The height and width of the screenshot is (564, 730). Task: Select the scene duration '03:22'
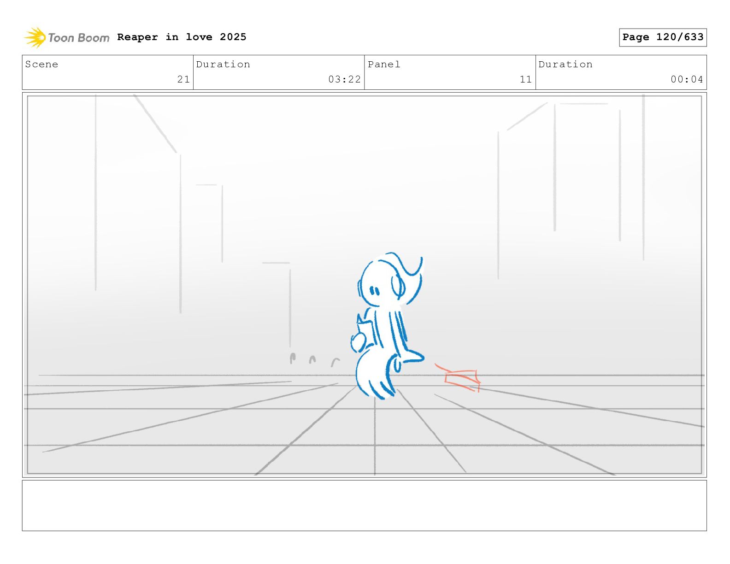coord(344,79)
